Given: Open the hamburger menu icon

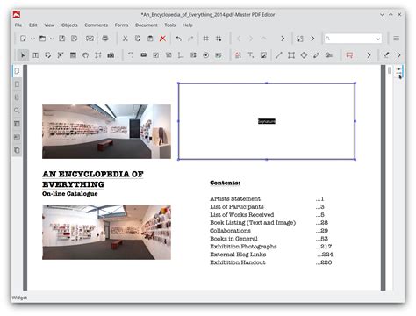Looking at the screenshot, I should pos(397,39).
